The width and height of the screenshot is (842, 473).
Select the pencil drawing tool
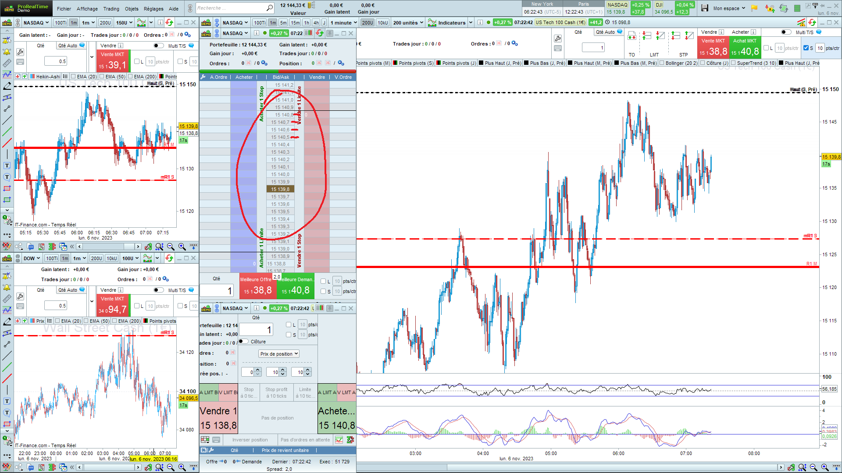click(7, 86)
